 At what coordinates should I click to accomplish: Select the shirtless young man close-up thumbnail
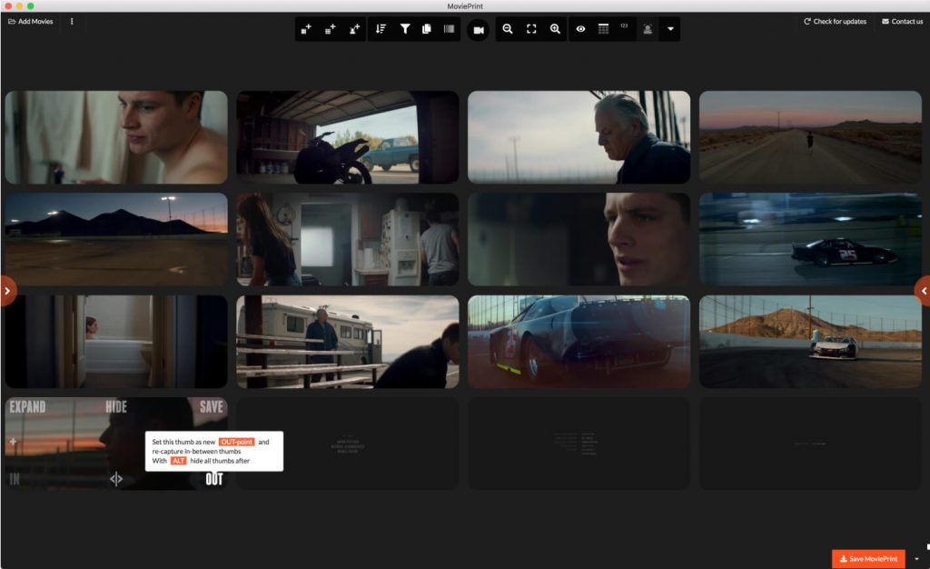pyautogui.click(x=116, y=137)
